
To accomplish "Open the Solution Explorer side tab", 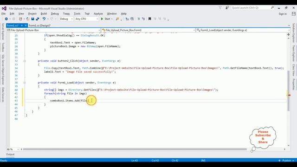I will tap(294, 33).
